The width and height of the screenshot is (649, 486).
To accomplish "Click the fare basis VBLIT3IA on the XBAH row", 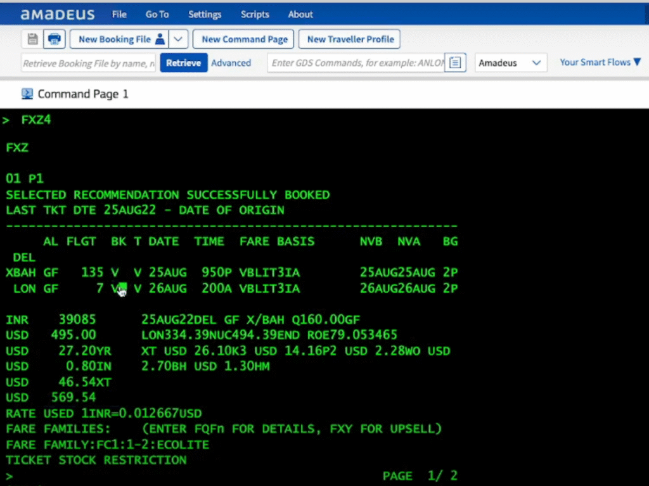I will 269,272.
